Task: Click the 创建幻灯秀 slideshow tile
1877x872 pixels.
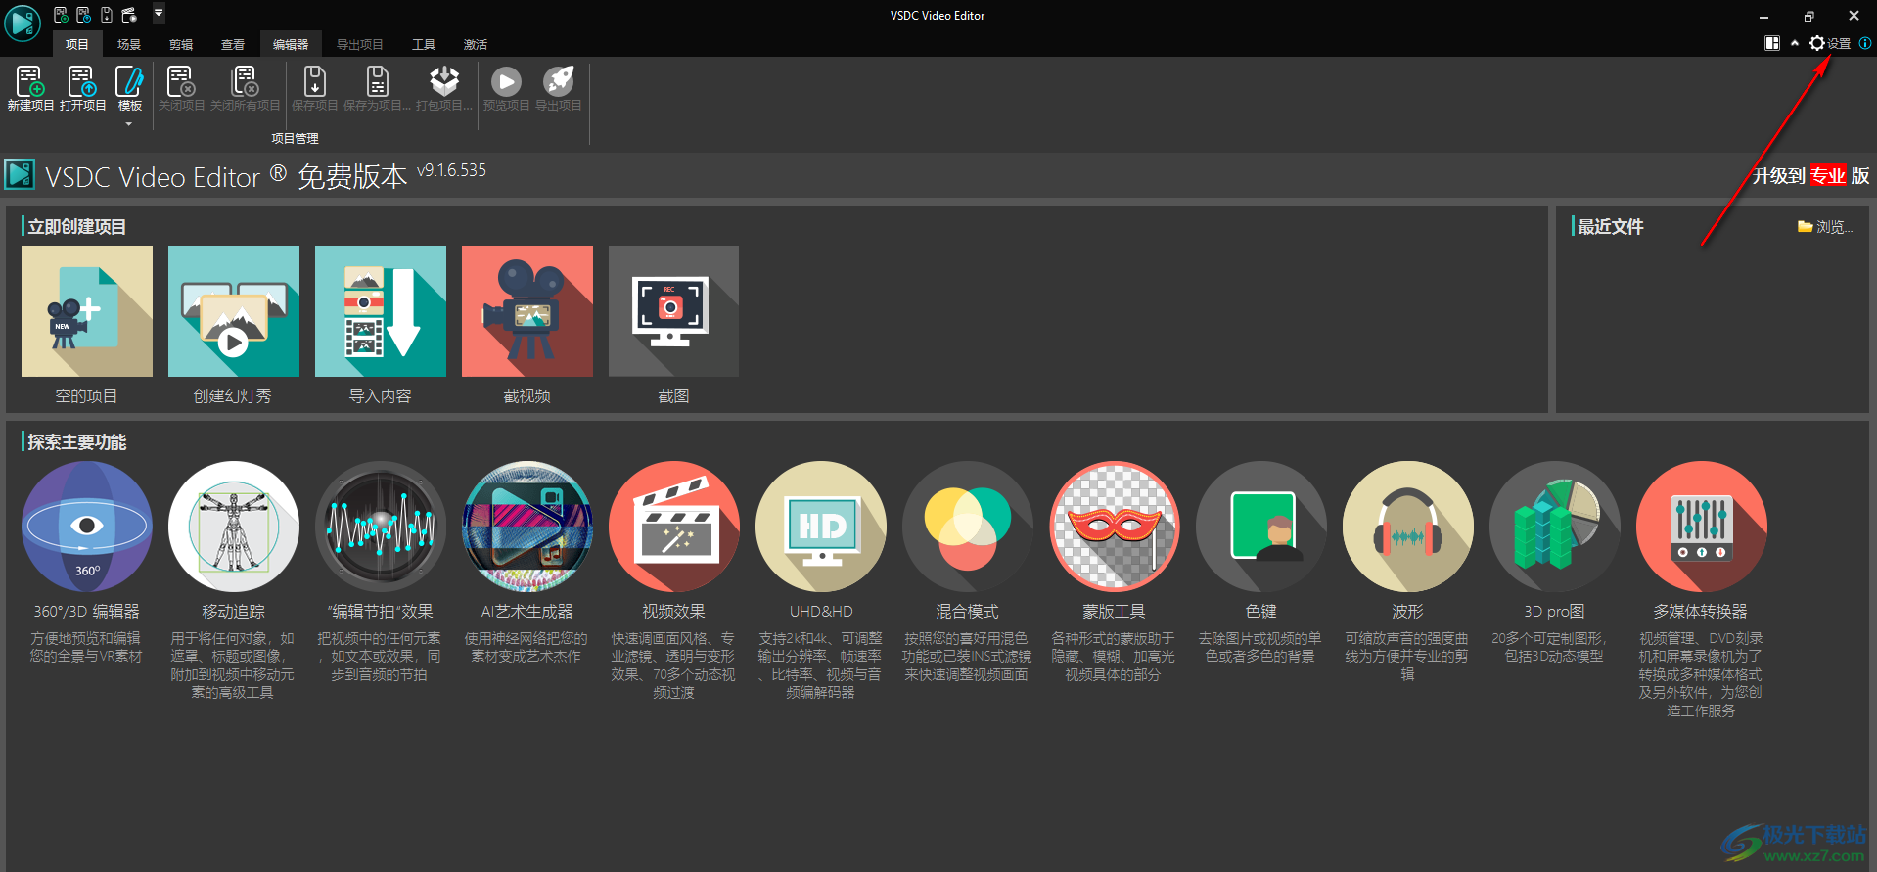Action: coord(234,311)
